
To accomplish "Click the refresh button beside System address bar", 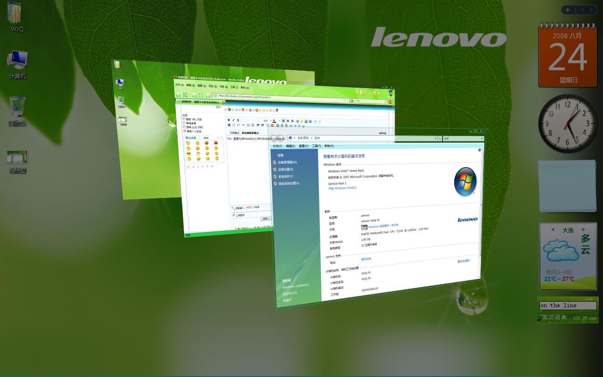I will [440, 139].
